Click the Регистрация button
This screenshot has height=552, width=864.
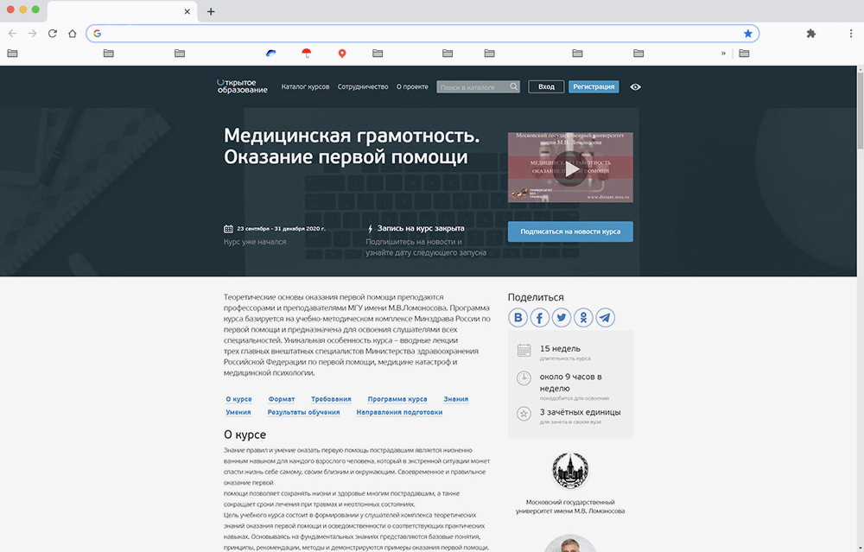click(x=594, y=87)
